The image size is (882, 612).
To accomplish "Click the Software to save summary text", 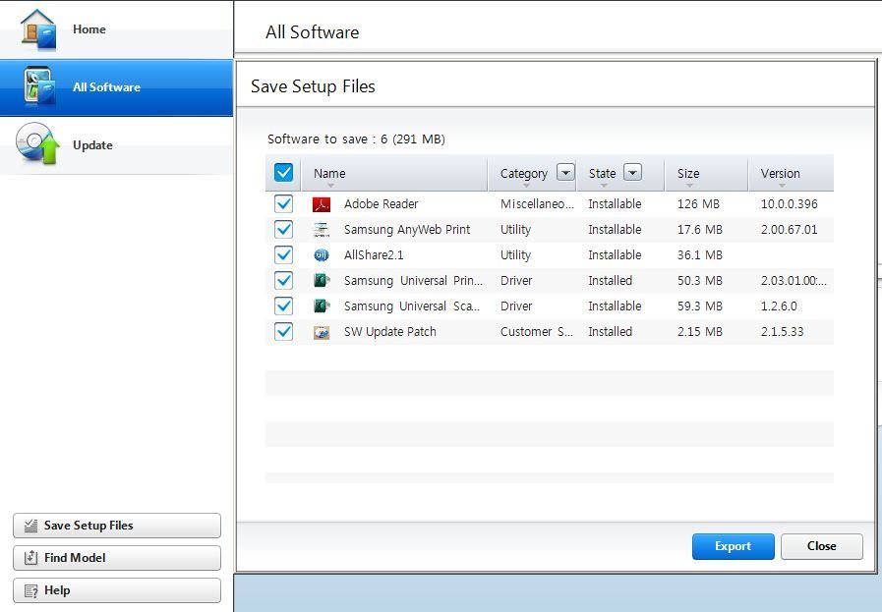I will pos(356,139).
